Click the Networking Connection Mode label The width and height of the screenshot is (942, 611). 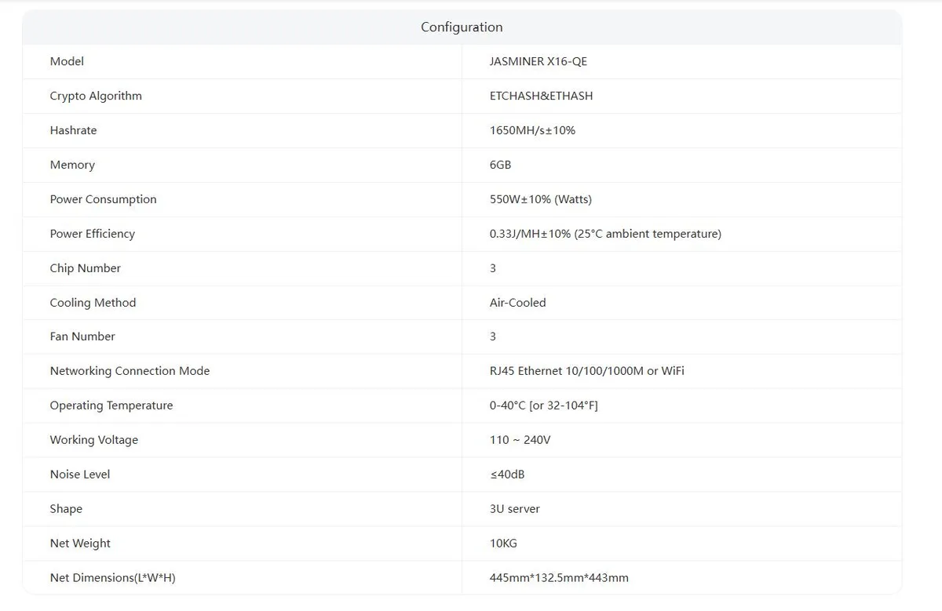[x=130, y=371]
